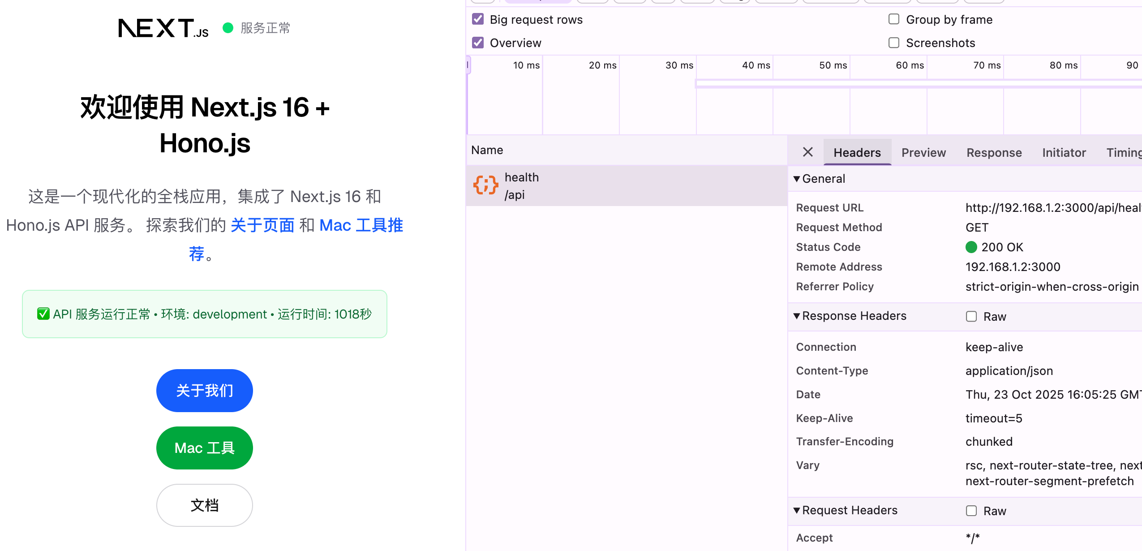
Task: Enable Group by frame option
Action: (893, 19)
